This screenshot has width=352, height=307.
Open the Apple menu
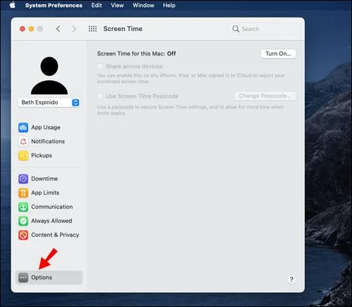point(13,5)
